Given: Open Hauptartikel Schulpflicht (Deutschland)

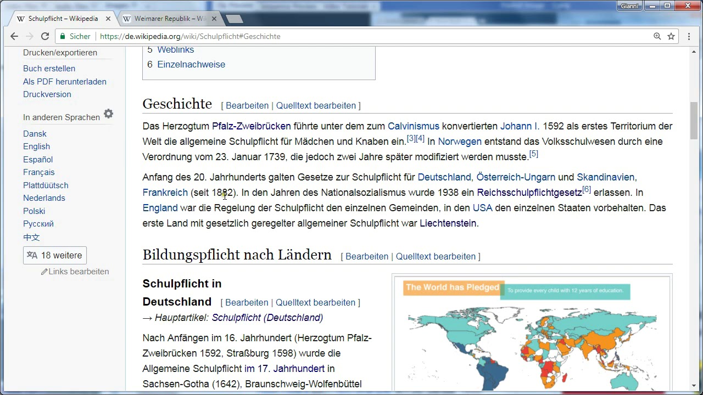Looking at the screenshot, I should (x=267, y=318).
